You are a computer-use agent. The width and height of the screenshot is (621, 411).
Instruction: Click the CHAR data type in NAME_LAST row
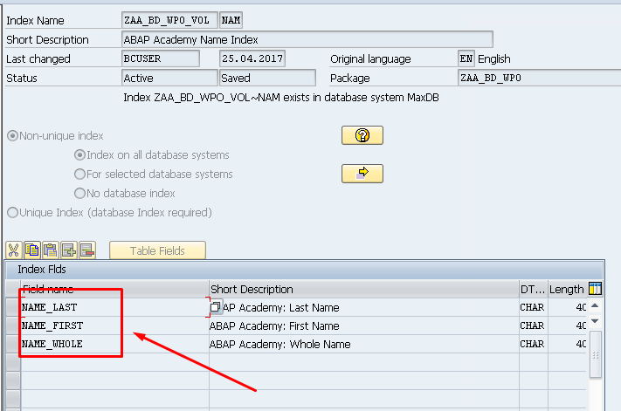(x=534, y=307)
